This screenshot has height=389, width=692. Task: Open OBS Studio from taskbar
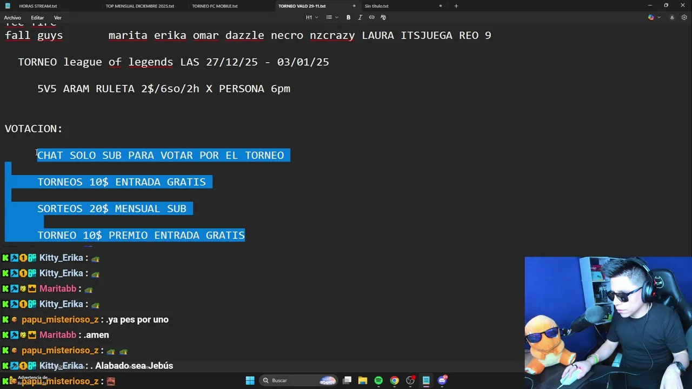410,380
